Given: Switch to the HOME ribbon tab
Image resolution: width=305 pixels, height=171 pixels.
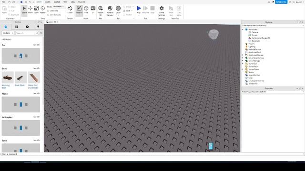Looking at the screenshot, I should (x=39, y=2).
